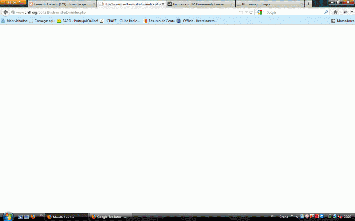This screenshot has width=355, height=221.
Task: Open the Google search engine selector
Action: pos(261,12)
